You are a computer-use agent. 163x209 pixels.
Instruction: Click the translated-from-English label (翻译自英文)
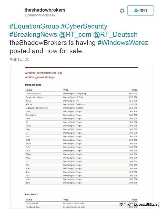[21, 59]
